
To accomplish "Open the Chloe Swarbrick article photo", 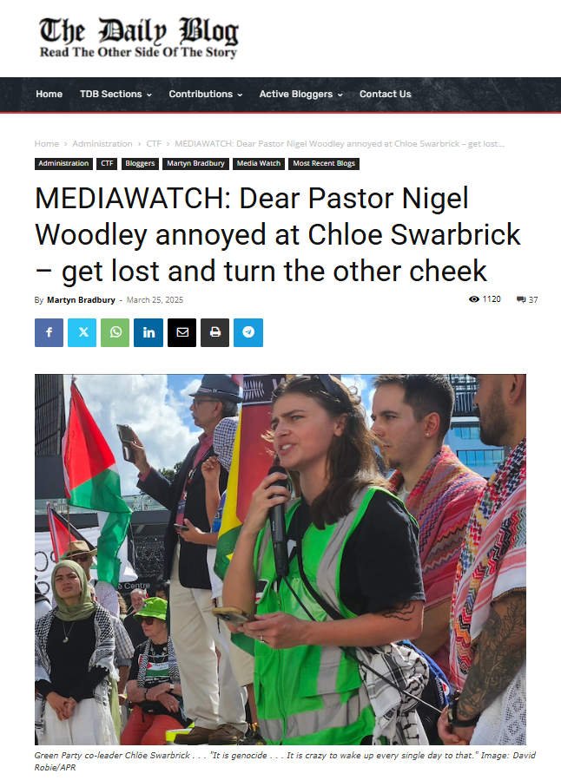I will [280, 559].
